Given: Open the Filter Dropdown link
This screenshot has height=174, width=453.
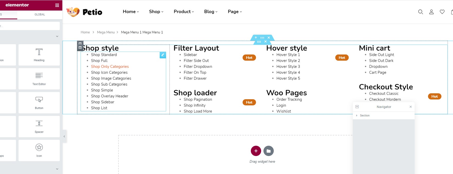Looking at the screenshot, I should click(x=198, y=67).
